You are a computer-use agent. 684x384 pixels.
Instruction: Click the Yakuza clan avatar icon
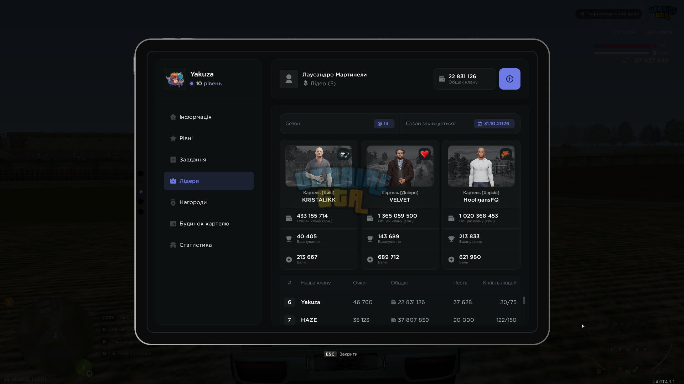175,79
